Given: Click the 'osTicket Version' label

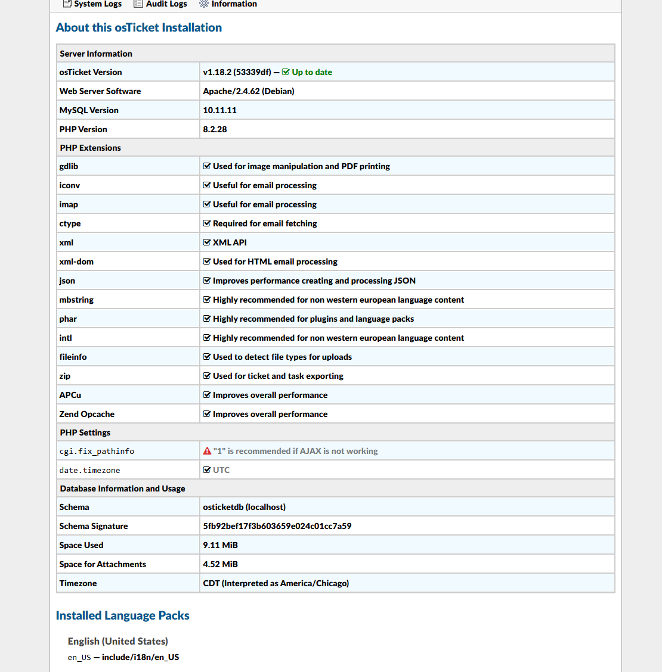Looking at the screenshot, I should (x=91, y=72).
